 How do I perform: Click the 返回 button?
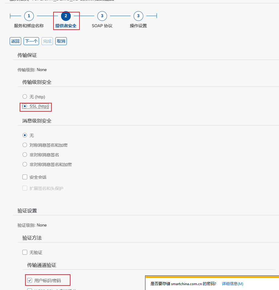coord(15,41)
